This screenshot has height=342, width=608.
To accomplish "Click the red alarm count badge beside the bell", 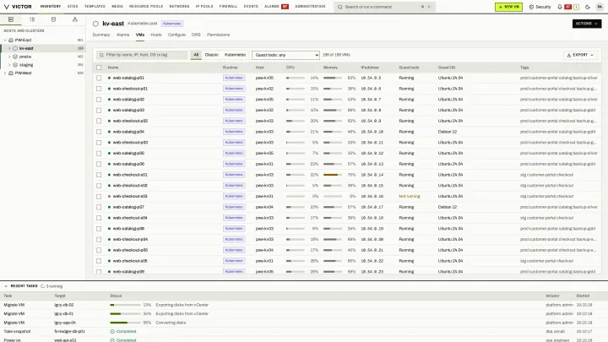I will [x=567, y=7].
